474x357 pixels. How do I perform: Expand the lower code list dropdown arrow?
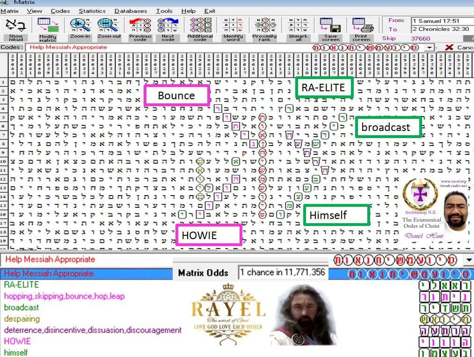pyautogui.click(x=469, y=260)
